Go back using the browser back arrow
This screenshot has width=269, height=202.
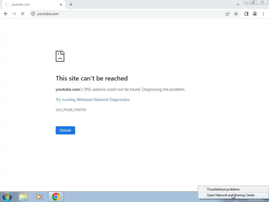(6, 14)
